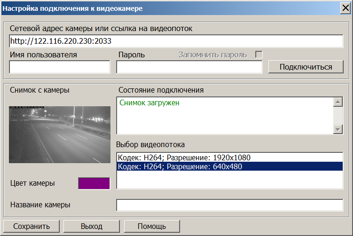Open the camera snapshot thumbnail

point(60,134)
